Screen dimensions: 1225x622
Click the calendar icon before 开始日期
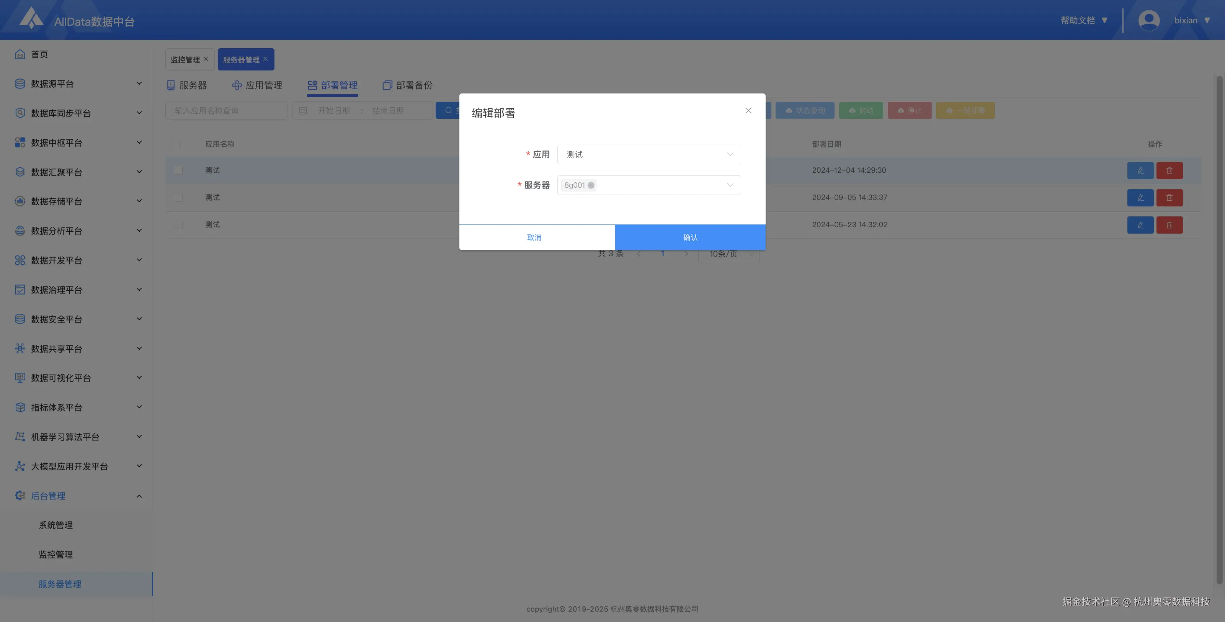point(302,110)
